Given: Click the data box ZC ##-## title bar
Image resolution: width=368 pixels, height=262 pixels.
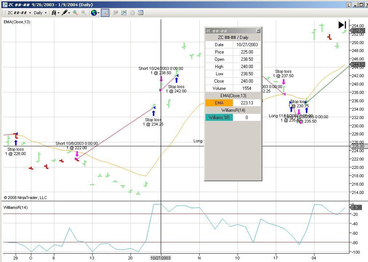Looking at the screenshot, I should click(231, 31).
